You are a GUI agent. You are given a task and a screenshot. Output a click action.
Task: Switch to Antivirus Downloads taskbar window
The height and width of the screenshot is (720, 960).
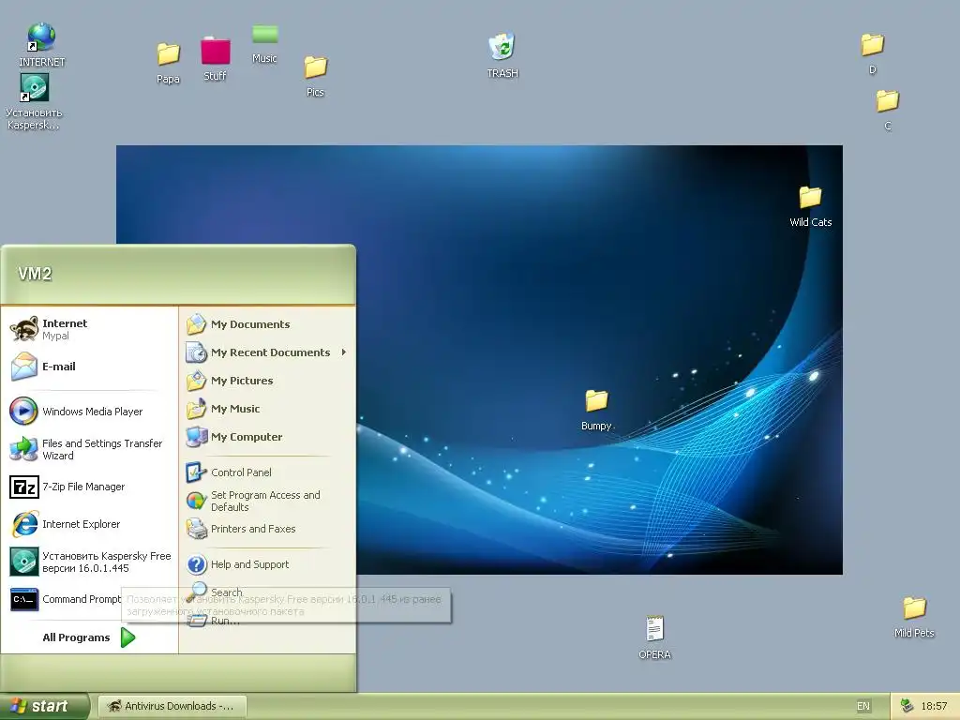[x=172, y=707]
